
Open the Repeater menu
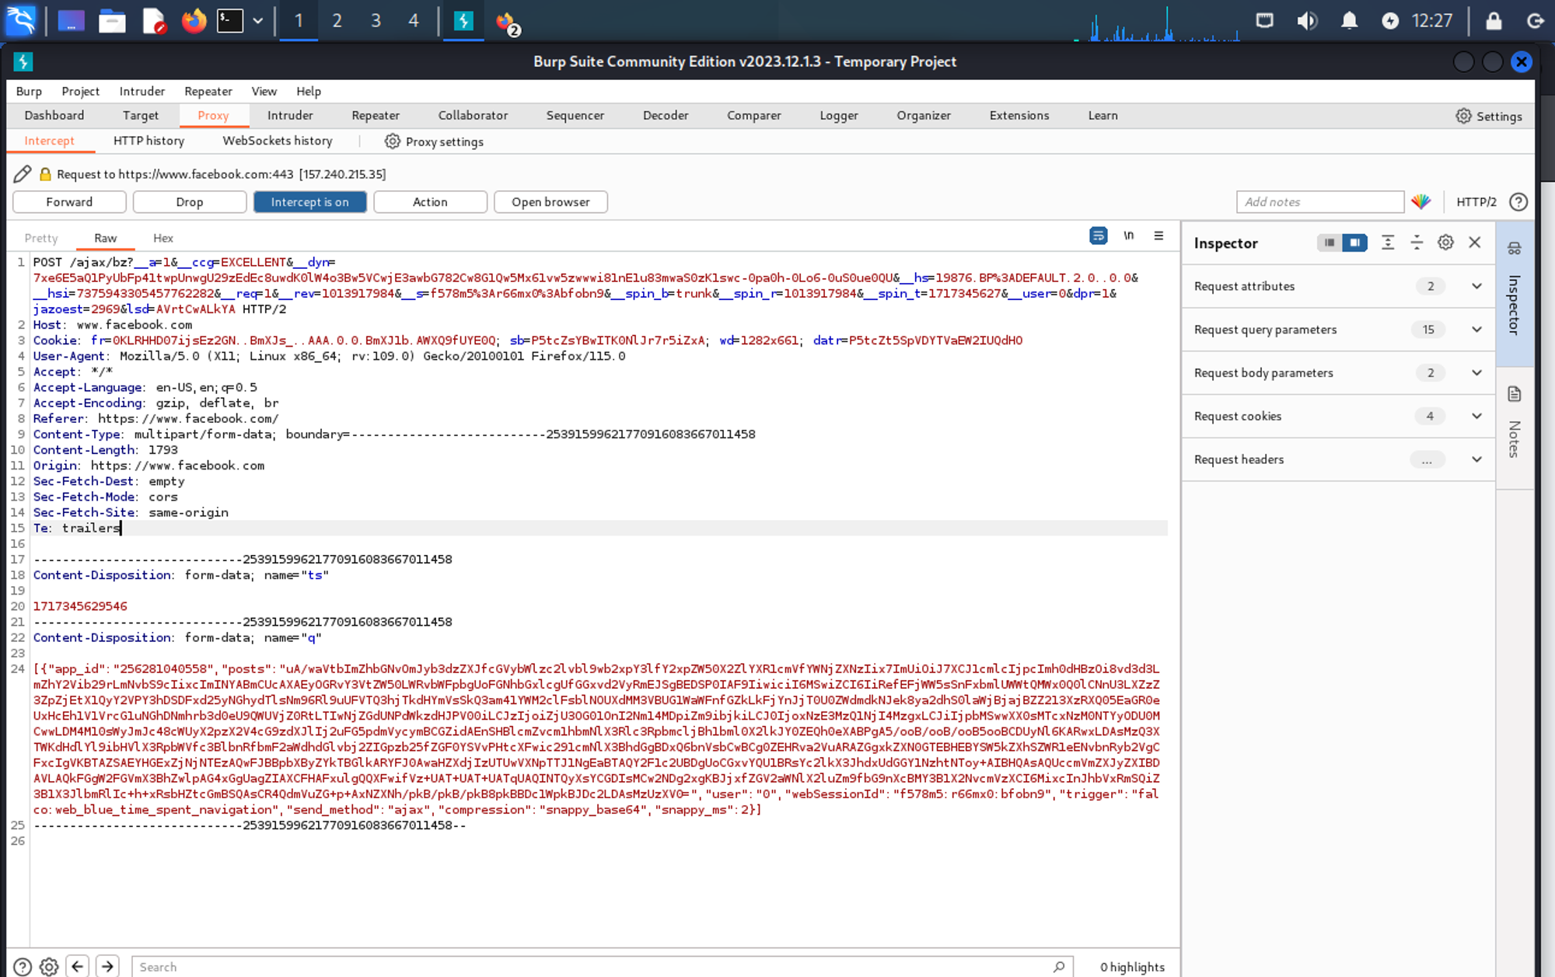point(208,91)
